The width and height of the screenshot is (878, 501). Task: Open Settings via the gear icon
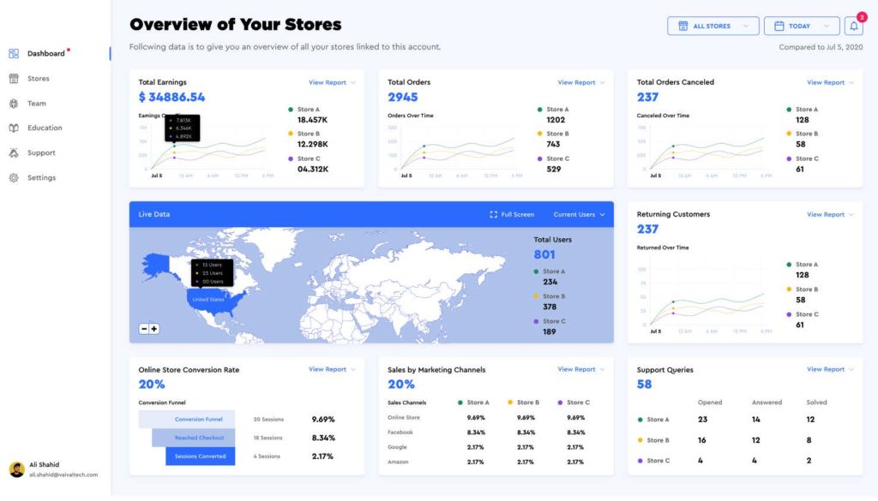click(x=14, y=178)
